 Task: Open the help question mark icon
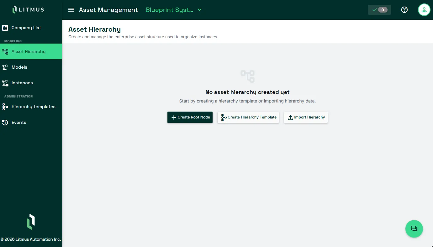tap(404, 10)
